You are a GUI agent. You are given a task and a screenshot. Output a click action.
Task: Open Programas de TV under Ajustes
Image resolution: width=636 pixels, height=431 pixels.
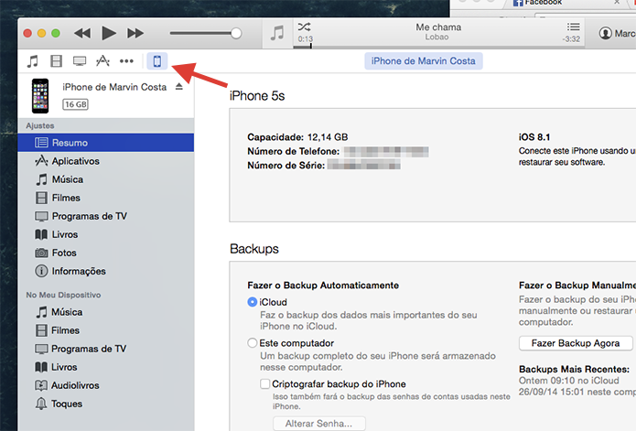[x=106, y=216]
